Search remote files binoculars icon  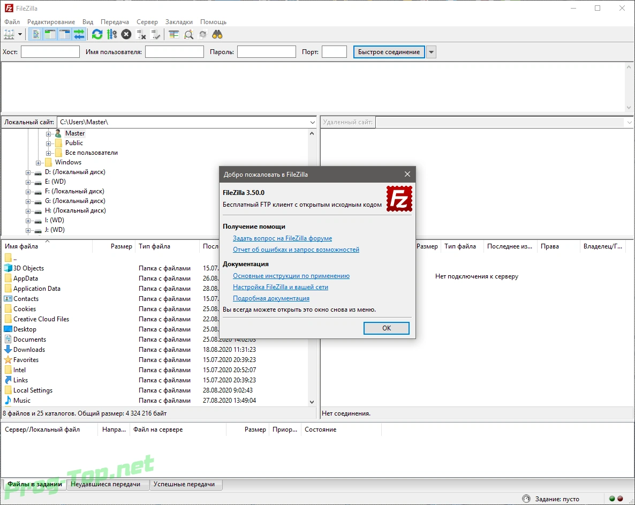[217, 34]
